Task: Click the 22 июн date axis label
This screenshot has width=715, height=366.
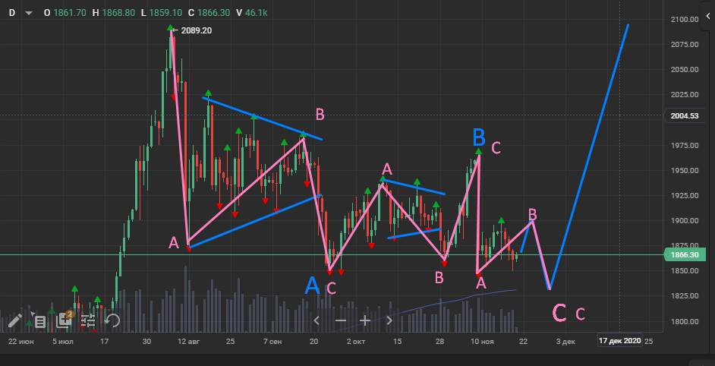Action: 21,342
